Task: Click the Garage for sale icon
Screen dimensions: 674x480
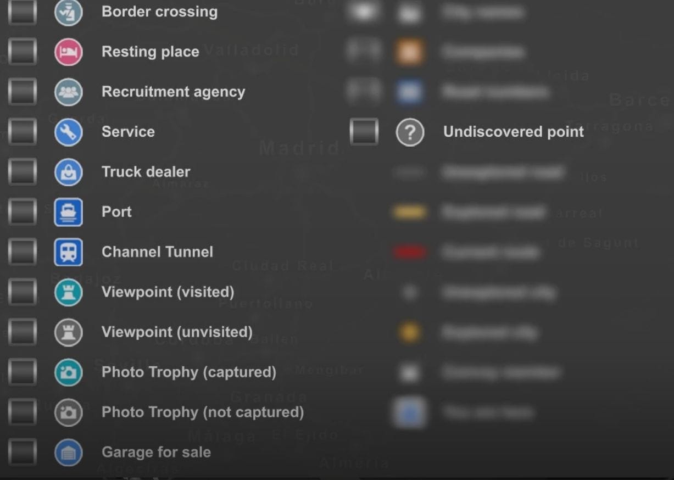Action: click(x=68, y=453)
